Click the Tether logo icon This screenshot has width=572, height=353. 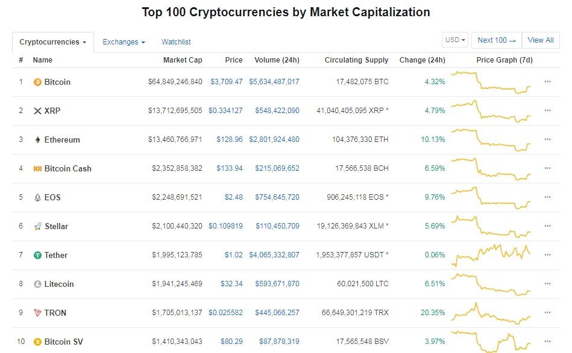[x=37, y=255]
